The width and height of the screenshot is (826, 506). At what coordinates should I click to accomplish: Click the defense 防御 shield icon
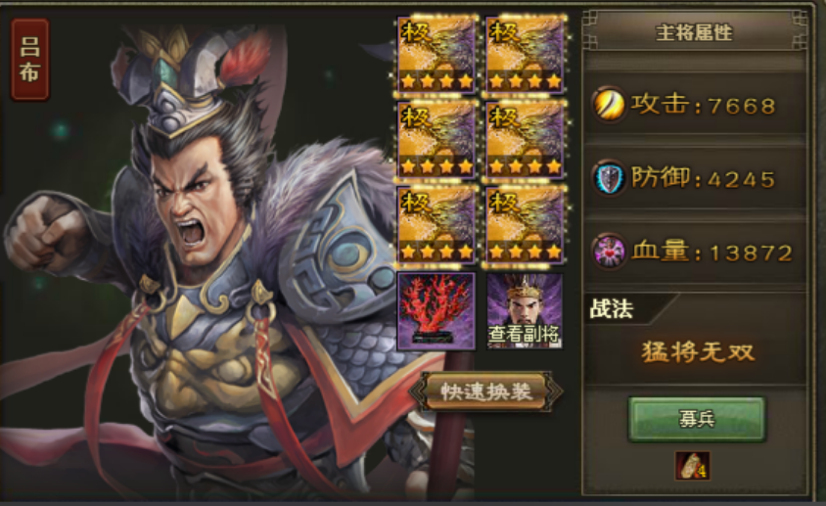(x=609, y=178)
